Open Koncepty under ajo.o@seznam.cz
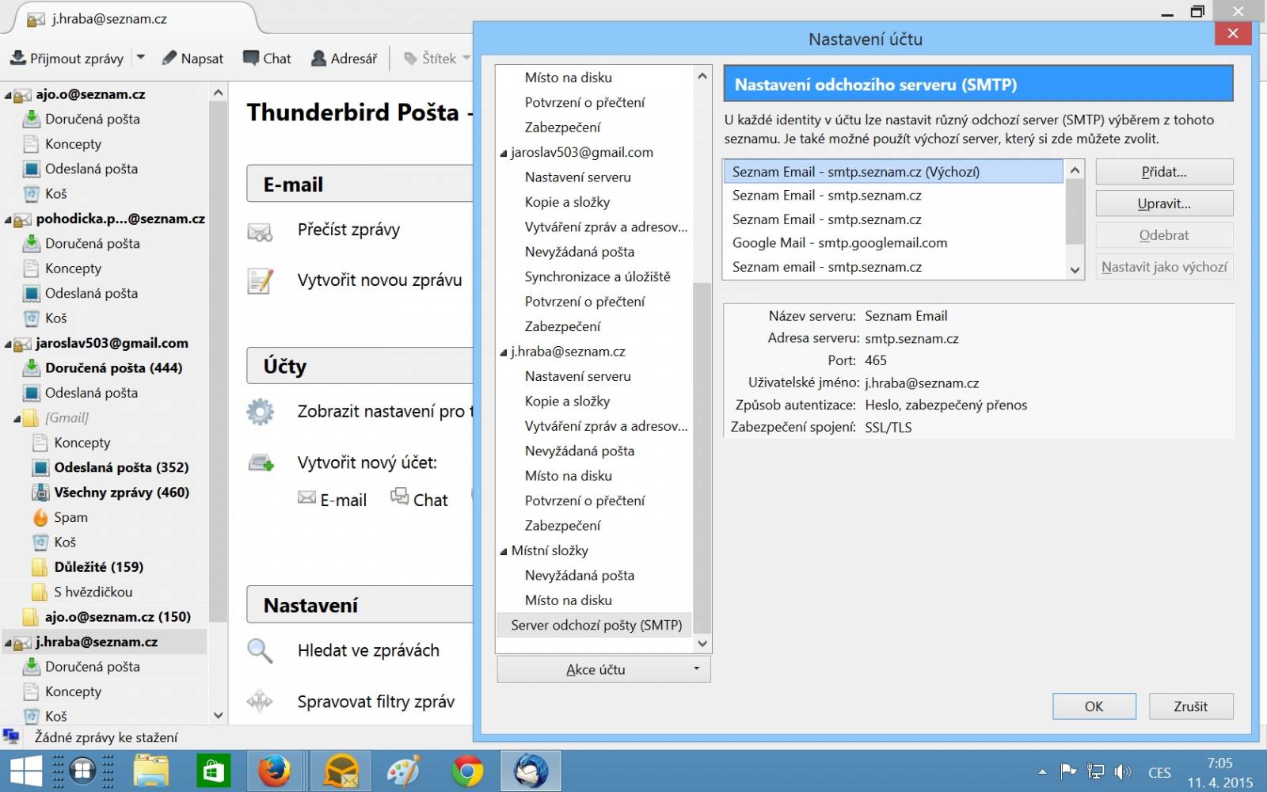This screenshot has height=792, width=1267. pyautogui.click(x=73, y=144)
